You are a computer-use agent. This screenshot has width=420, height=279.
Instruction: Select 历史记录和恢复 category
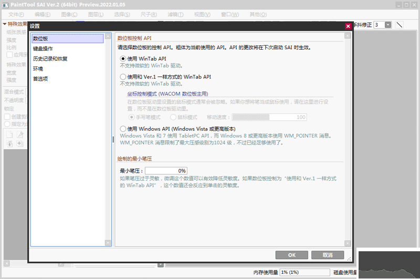pos(50,59)
